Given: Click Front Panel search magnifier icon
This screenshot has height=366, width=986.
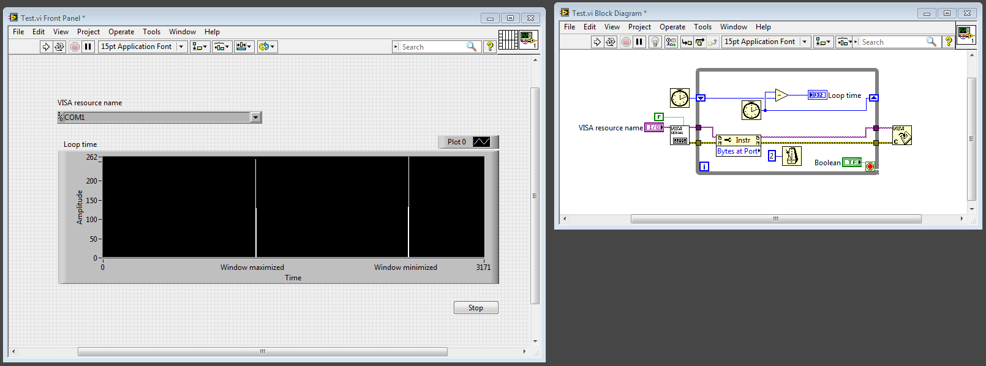Looking at the screenshot, I should [x=471, y=47].
